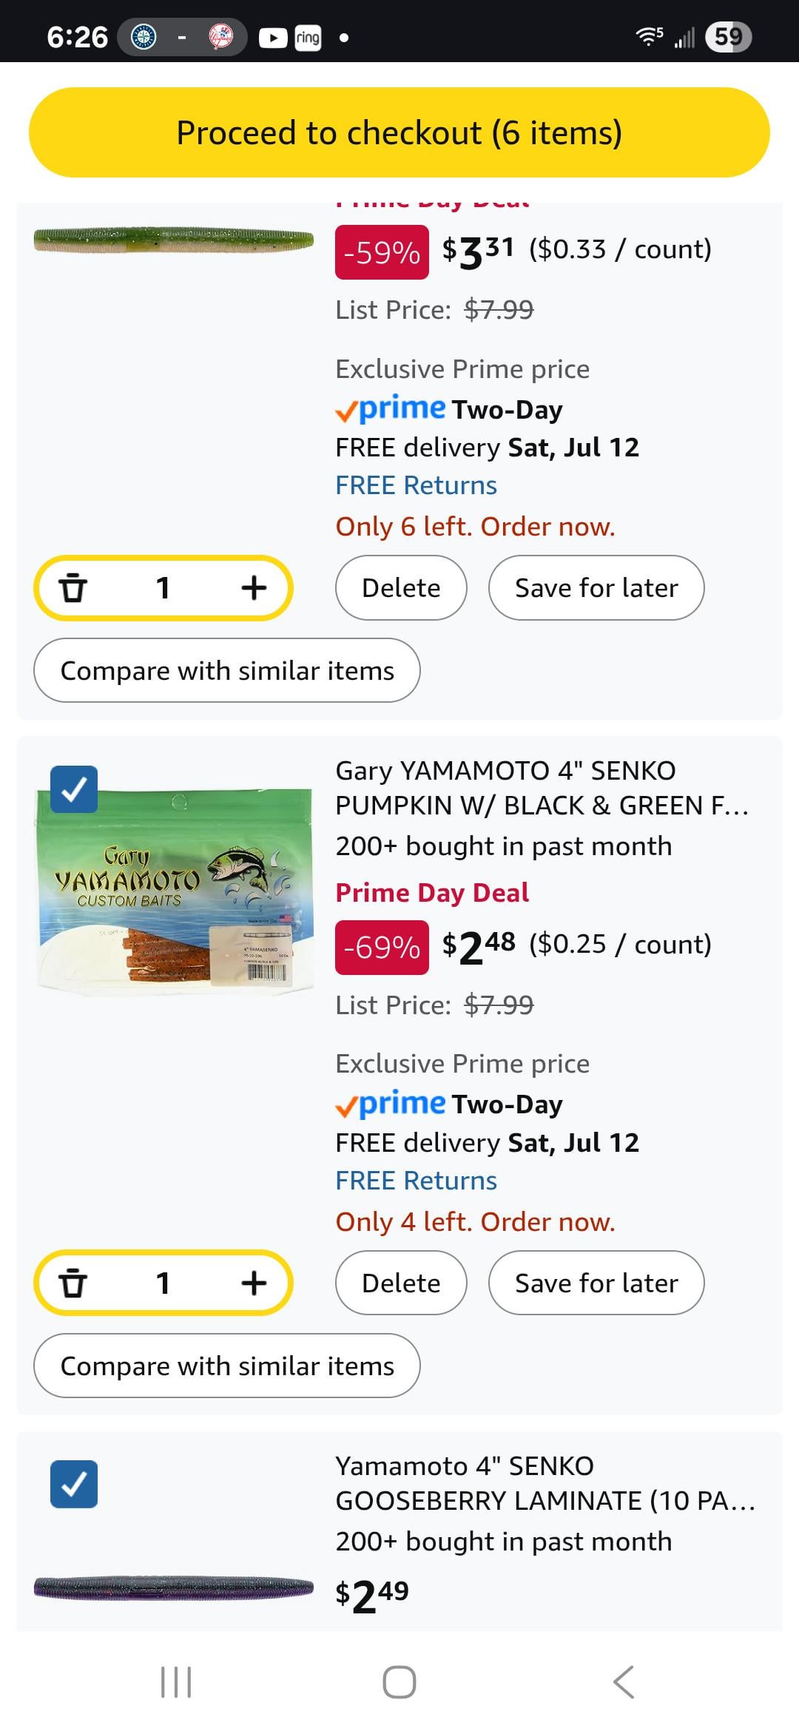Compare the Pumpkin Senko with similar items
This screenshot has height=1731, width=799.
[x=227, y=1366]
